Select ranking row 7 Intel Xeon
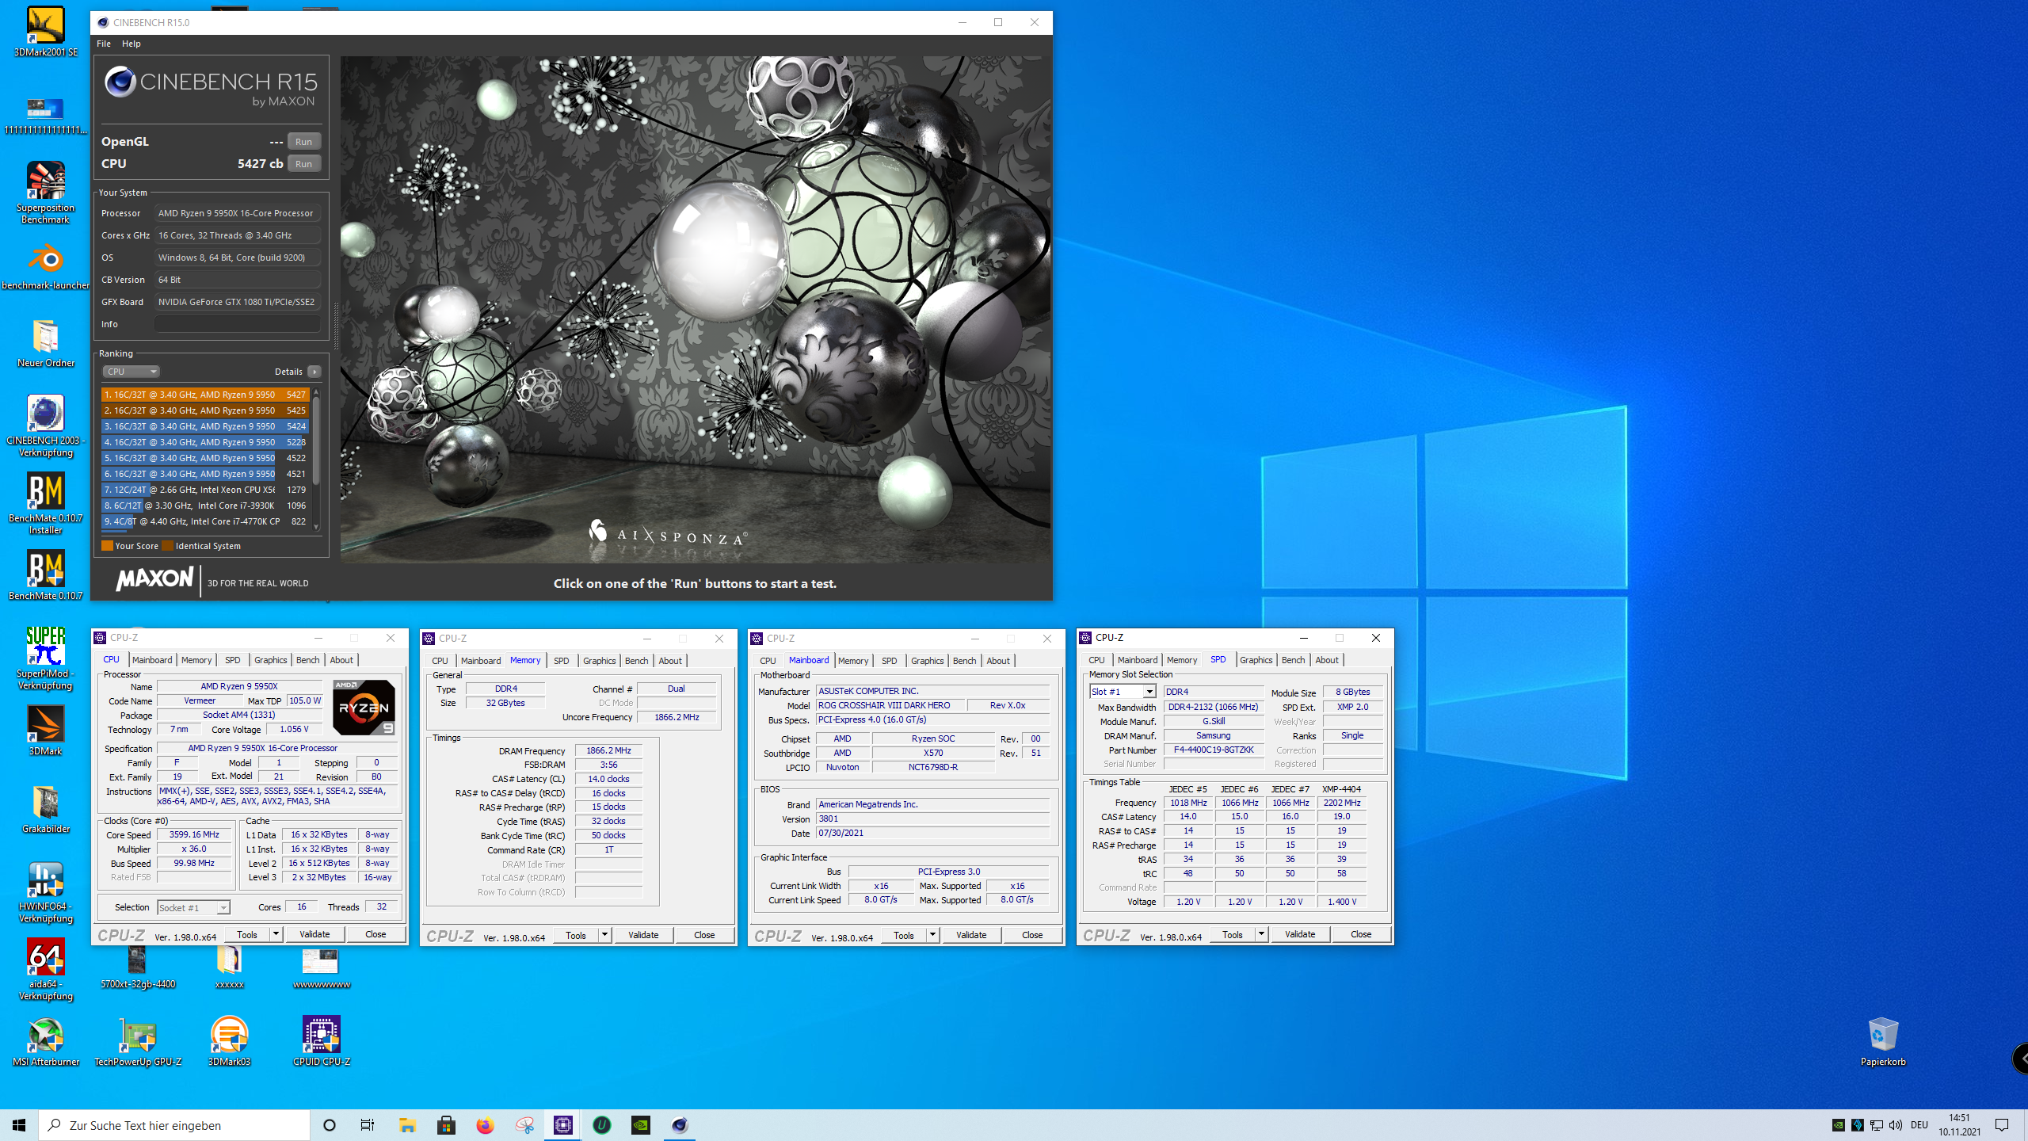The image size is (2028, 1141). point(204,490)
